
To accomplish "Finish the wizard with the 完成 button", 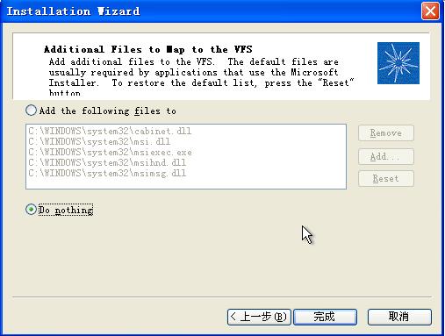I will pos(325,317).
